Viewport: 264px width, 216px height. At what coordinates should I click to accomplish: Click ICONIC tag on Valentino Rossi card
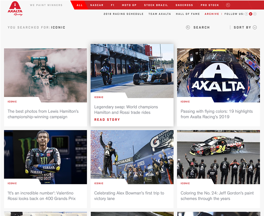(12, 183)
